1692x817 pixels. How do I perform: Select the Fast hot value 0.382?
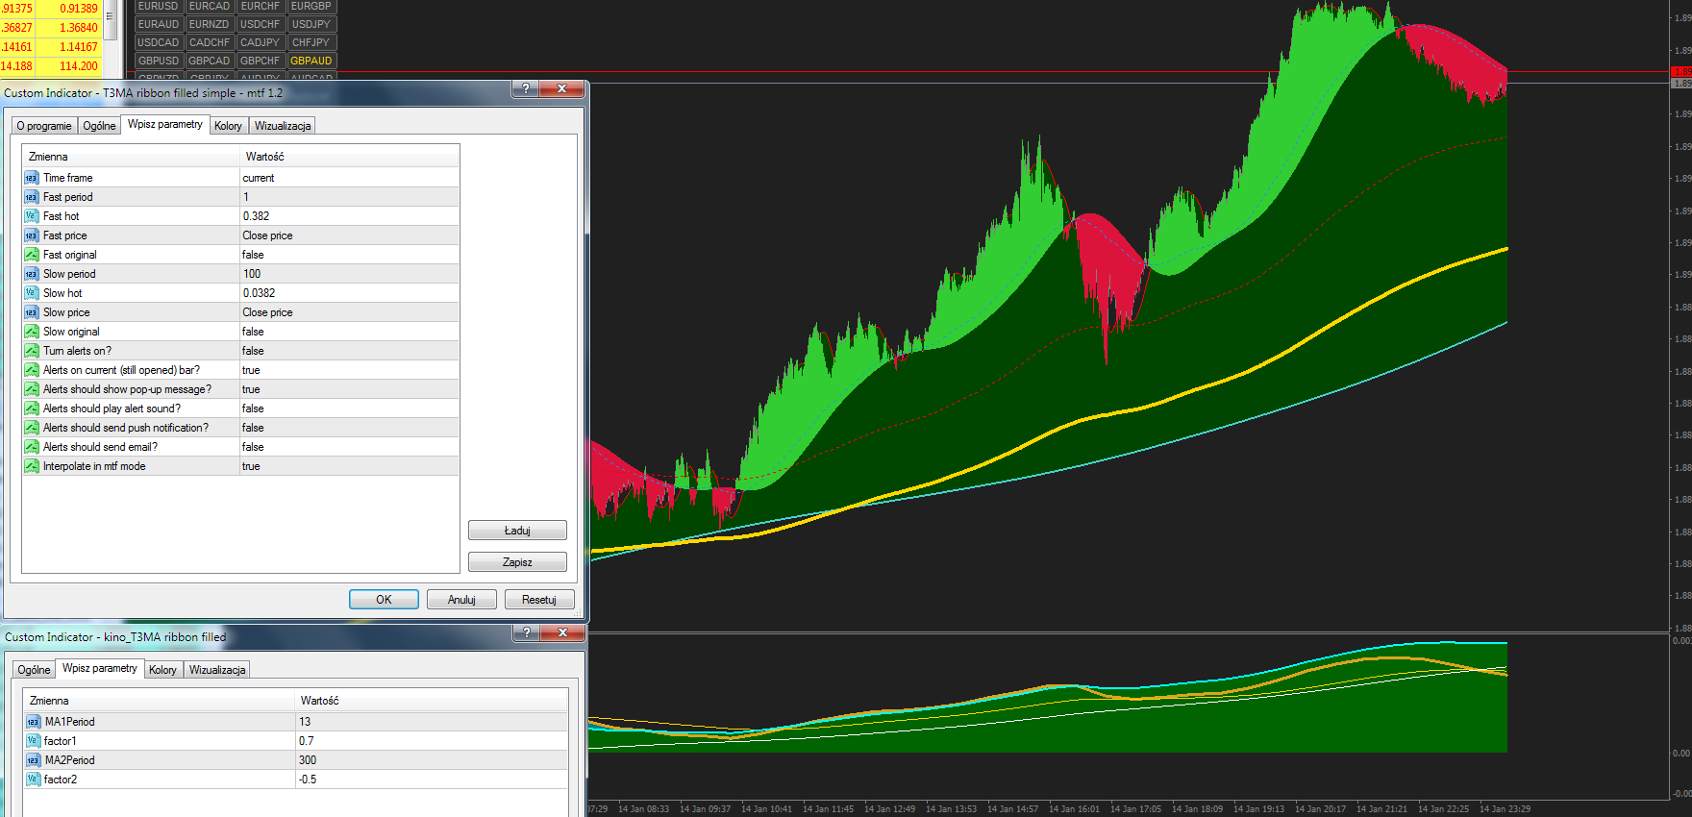point(256,216)
